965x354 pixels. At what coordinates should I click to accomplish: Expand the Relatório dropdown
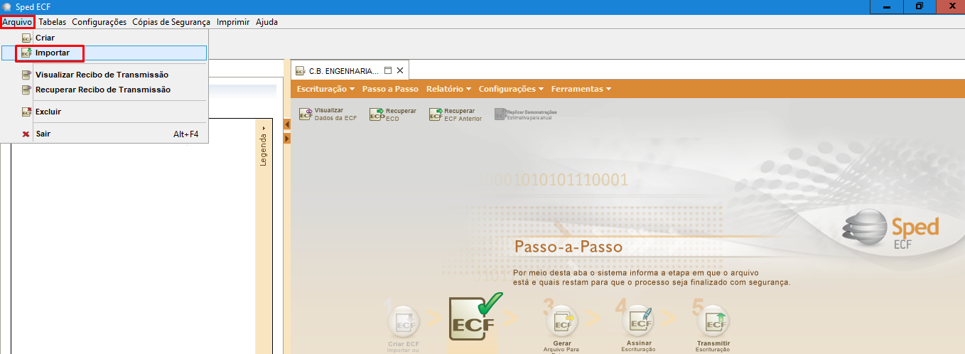(x=449, y=89)
